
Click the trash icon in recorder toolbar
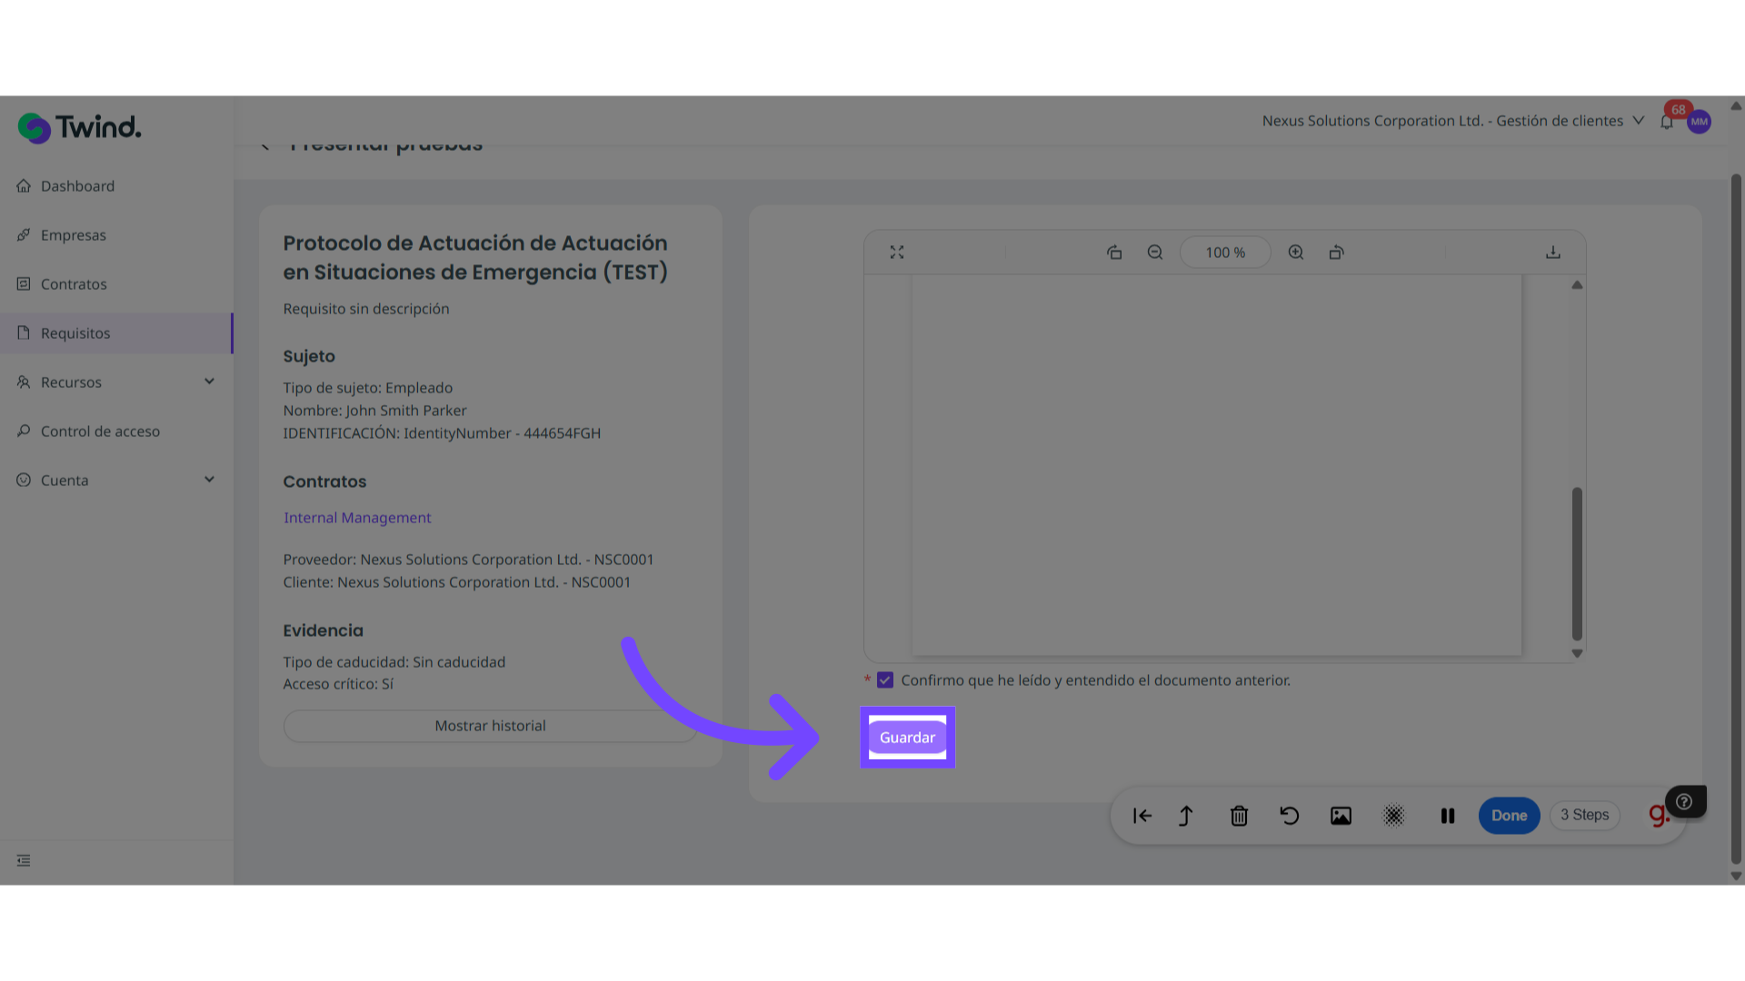click(1239, 816)
